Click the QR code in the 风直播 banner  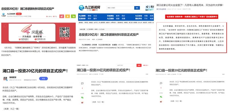point(64,32)
